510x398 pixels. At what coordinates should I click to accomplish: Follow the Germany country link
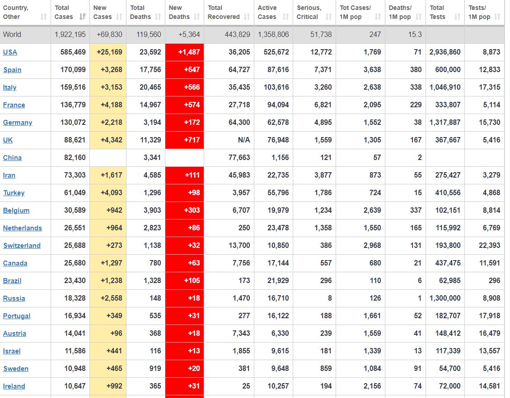click(18, 123)
